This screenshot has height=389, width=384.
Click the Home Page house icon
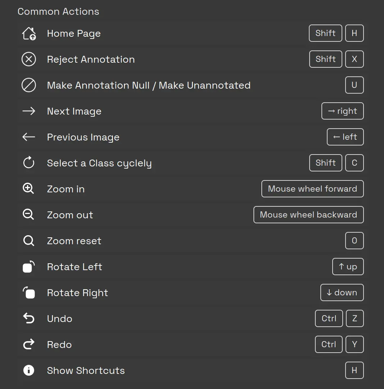point(29,33)
